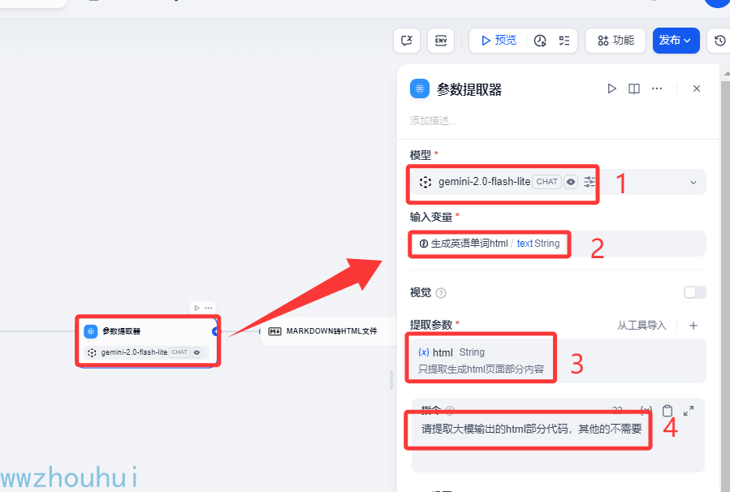
Task: Click the 参数提取器 panel header icon
Action: click(x=420, y=89)
